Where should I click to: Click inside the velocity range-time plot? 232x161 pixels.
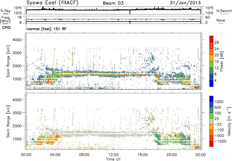113,121
